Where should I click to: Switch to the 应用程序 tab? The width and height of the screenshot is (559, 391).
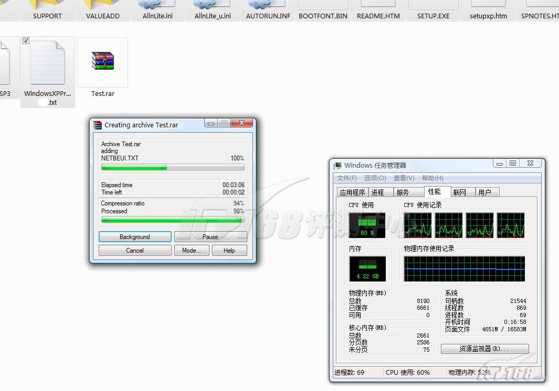click(352, 192)
